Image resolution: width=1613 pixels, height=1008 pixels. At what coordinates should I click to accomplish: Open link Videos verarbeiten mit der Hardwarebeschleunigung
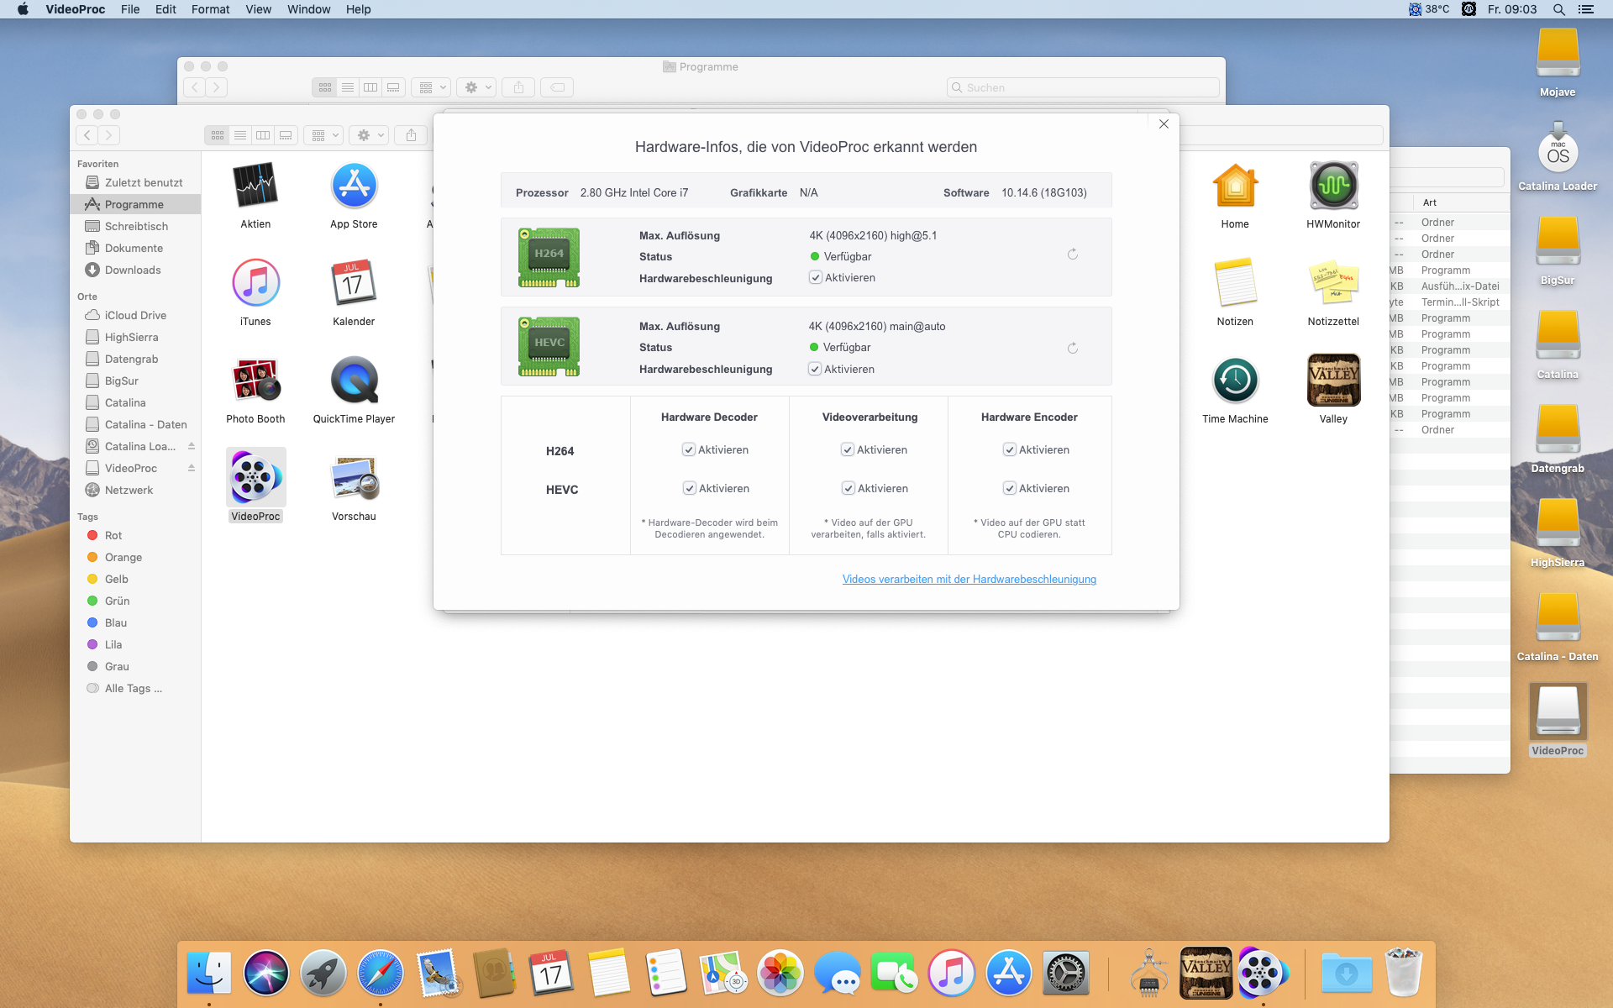point(969,580)
